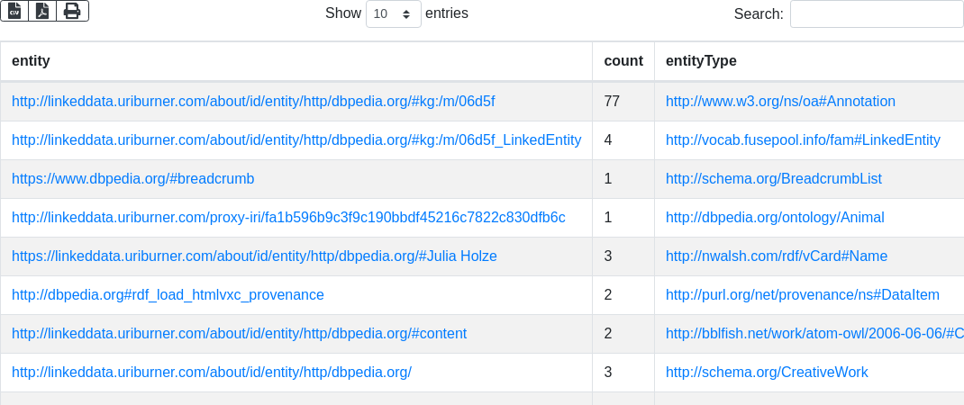Open the dbpedia.org/#breadcrumb link
The image size is (964, 405).
point(132,179)
